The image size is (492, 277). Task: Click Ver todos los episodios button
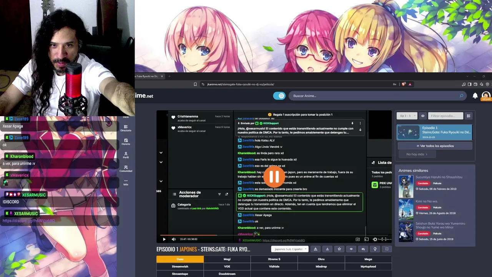pyautogui.click(x=435, y=146)
